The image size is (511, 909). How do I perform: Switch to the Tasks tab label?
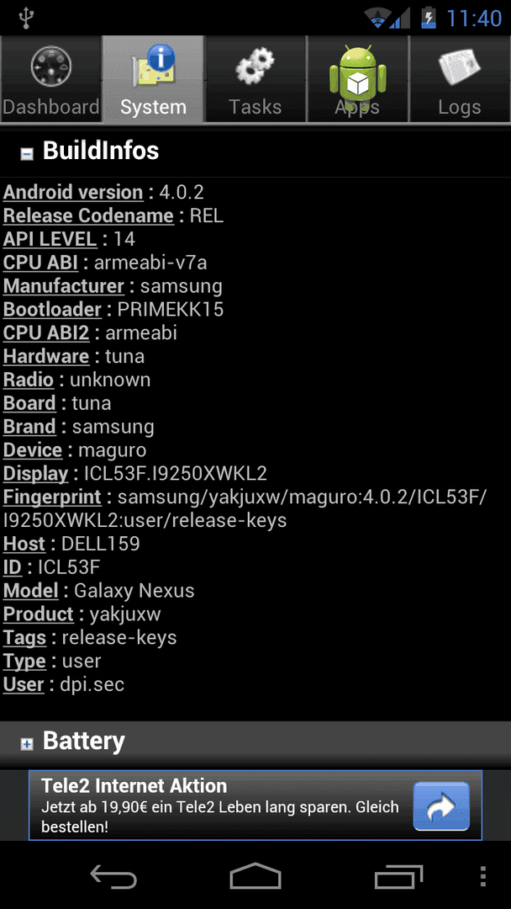[255, 107]
